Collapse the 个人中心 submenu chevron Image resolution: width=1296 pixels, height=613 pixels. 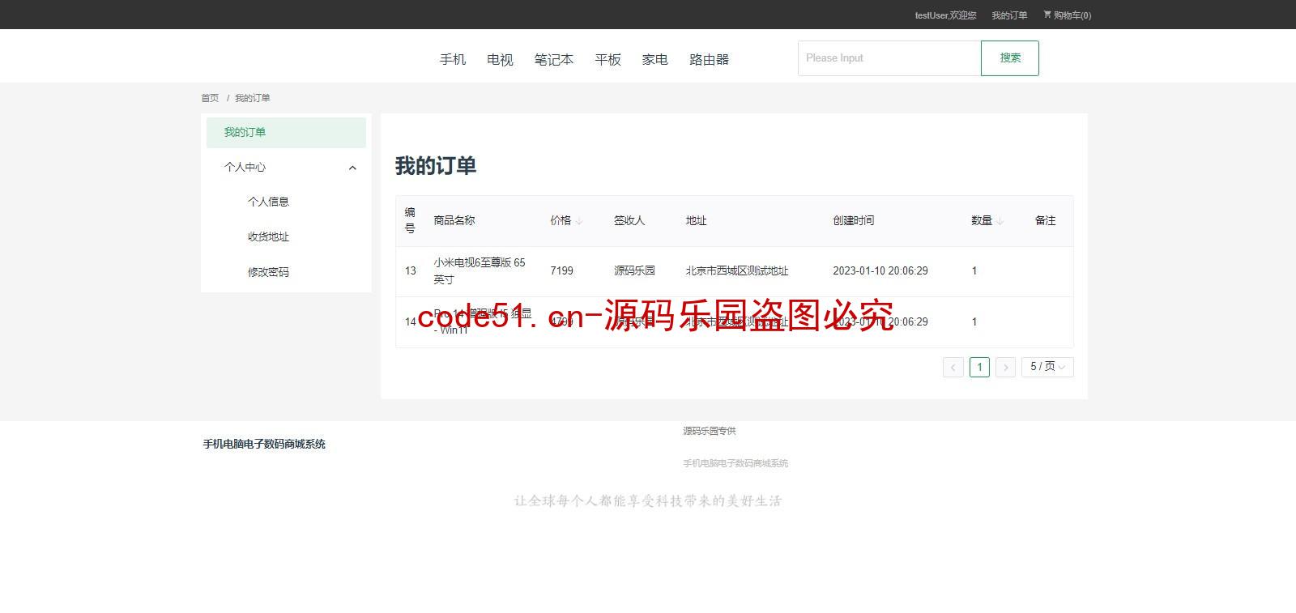tap(352, 168)
